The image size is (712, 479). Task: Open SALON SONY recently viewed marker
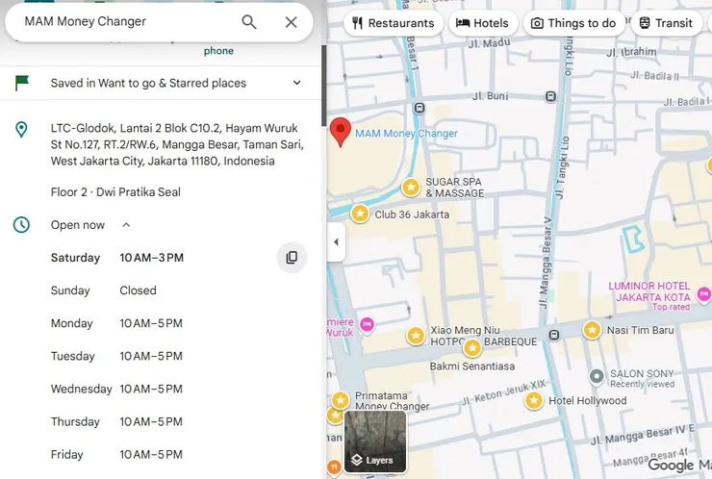coord(597,376)
